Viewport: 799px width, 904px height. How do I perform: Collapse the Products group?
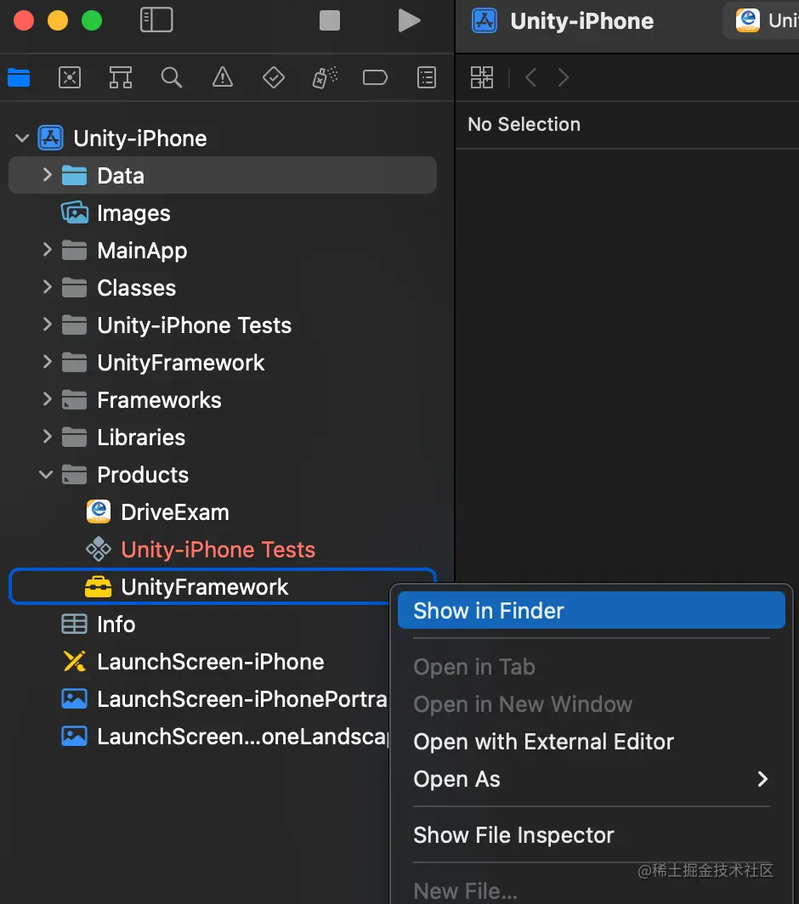(x=46, y=475)
